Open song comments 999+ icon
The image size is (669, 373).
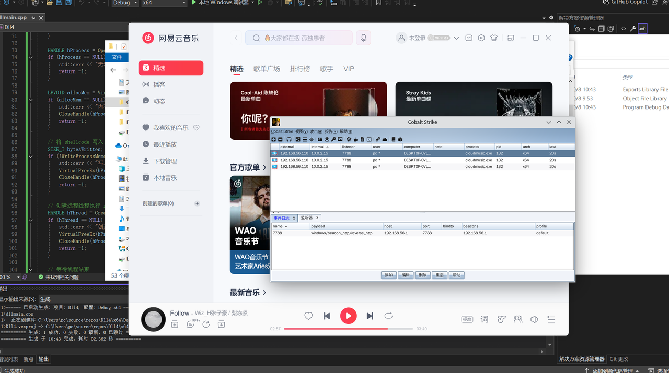pos(193,324)
